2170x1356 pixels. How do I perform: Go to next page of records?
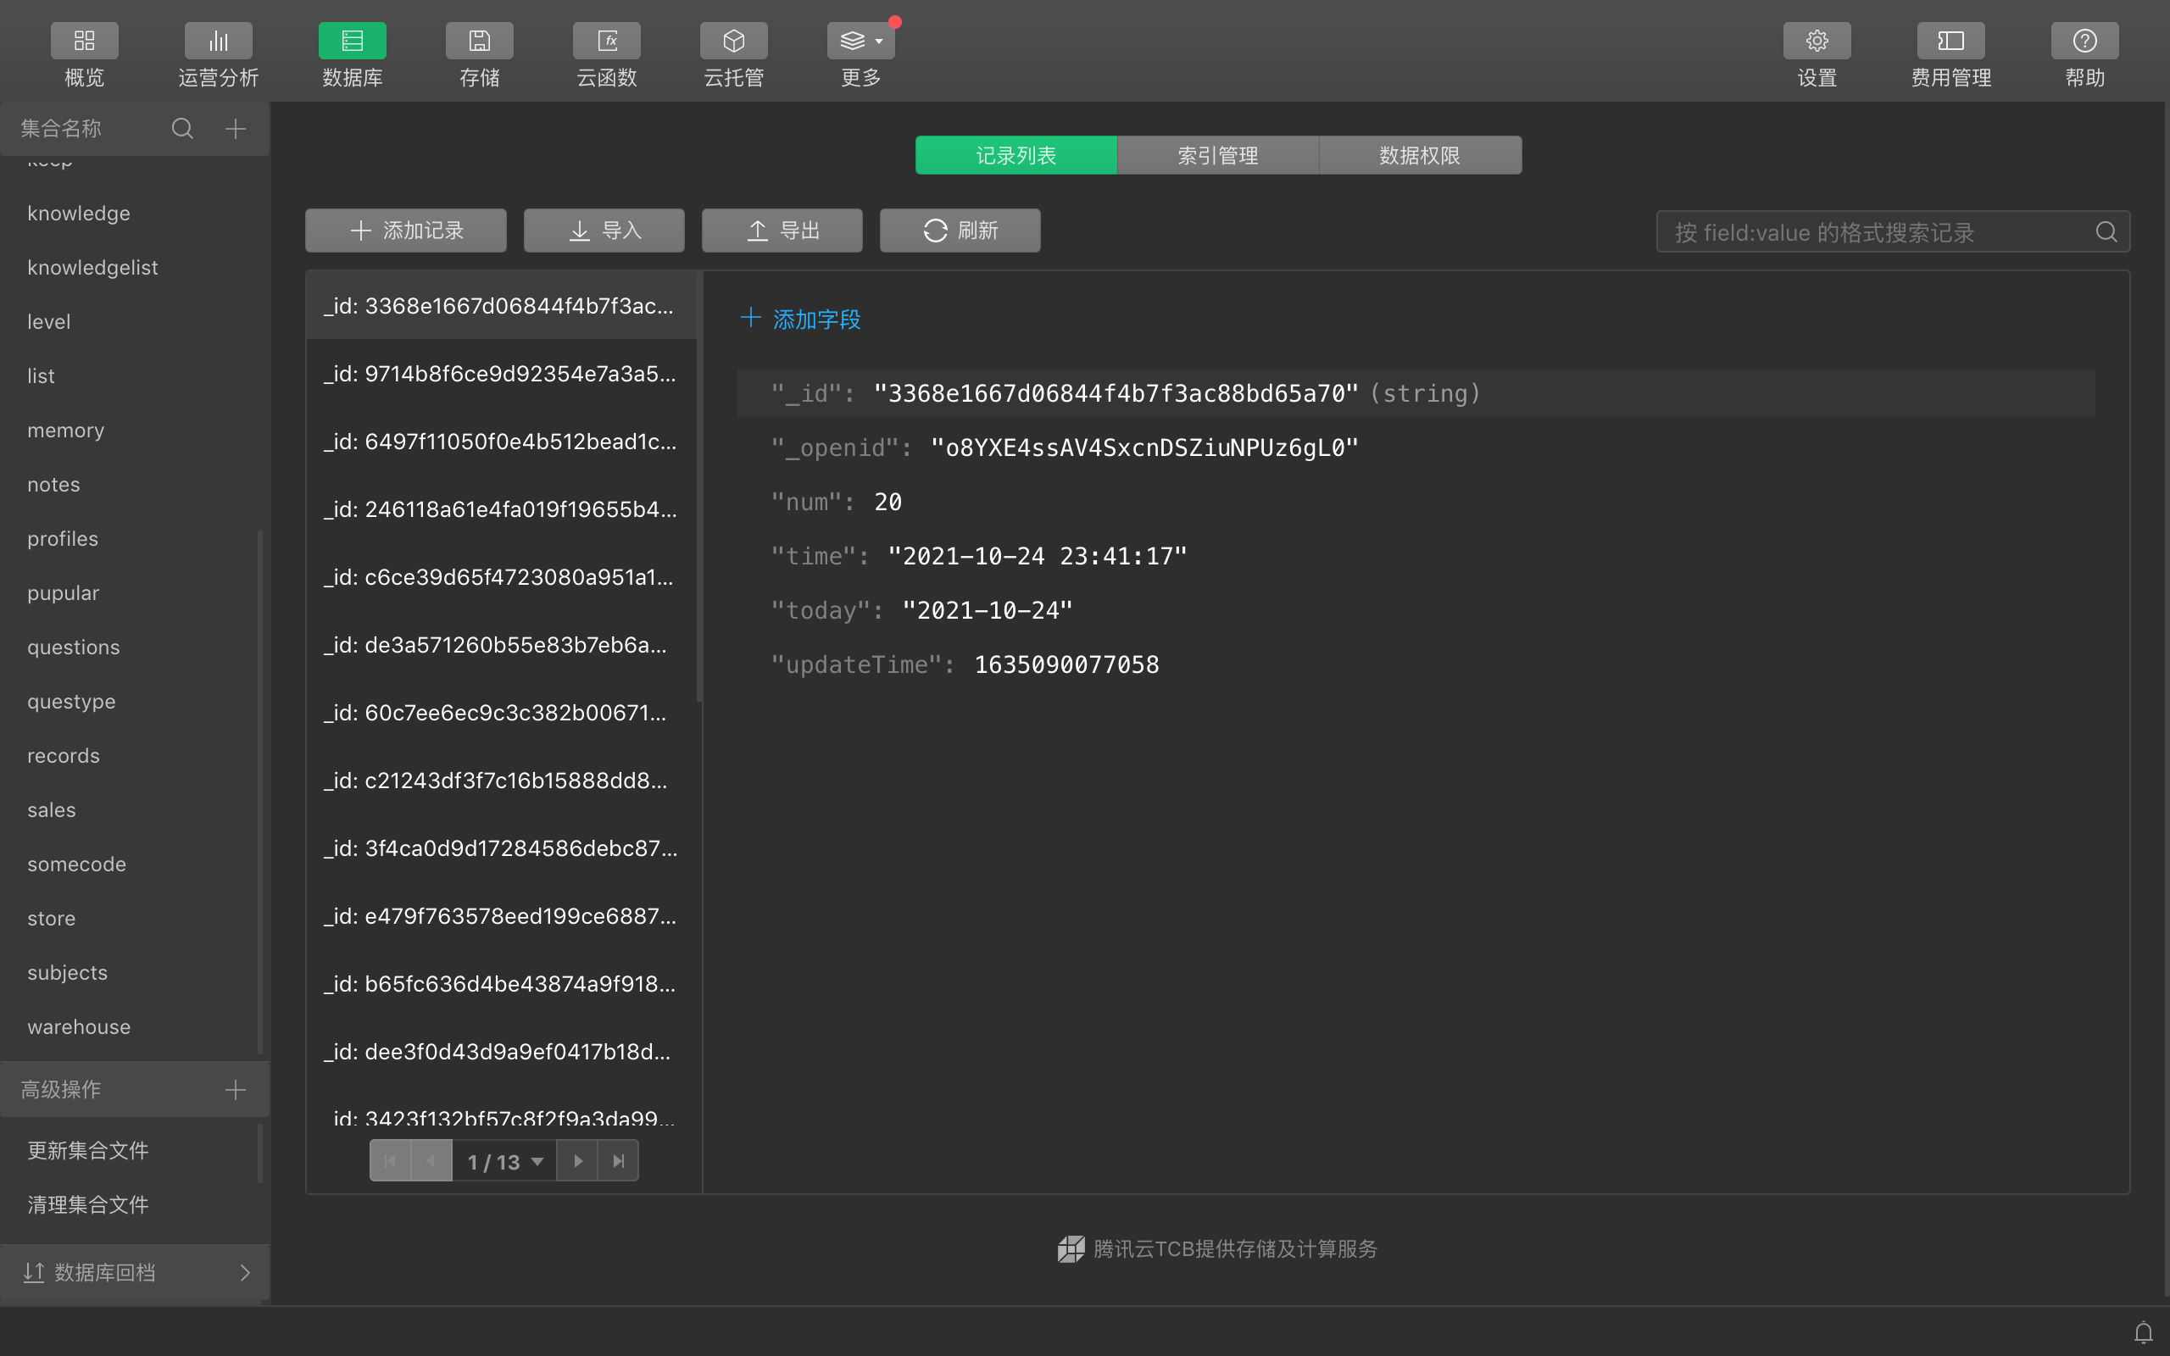pos(577,1161)
